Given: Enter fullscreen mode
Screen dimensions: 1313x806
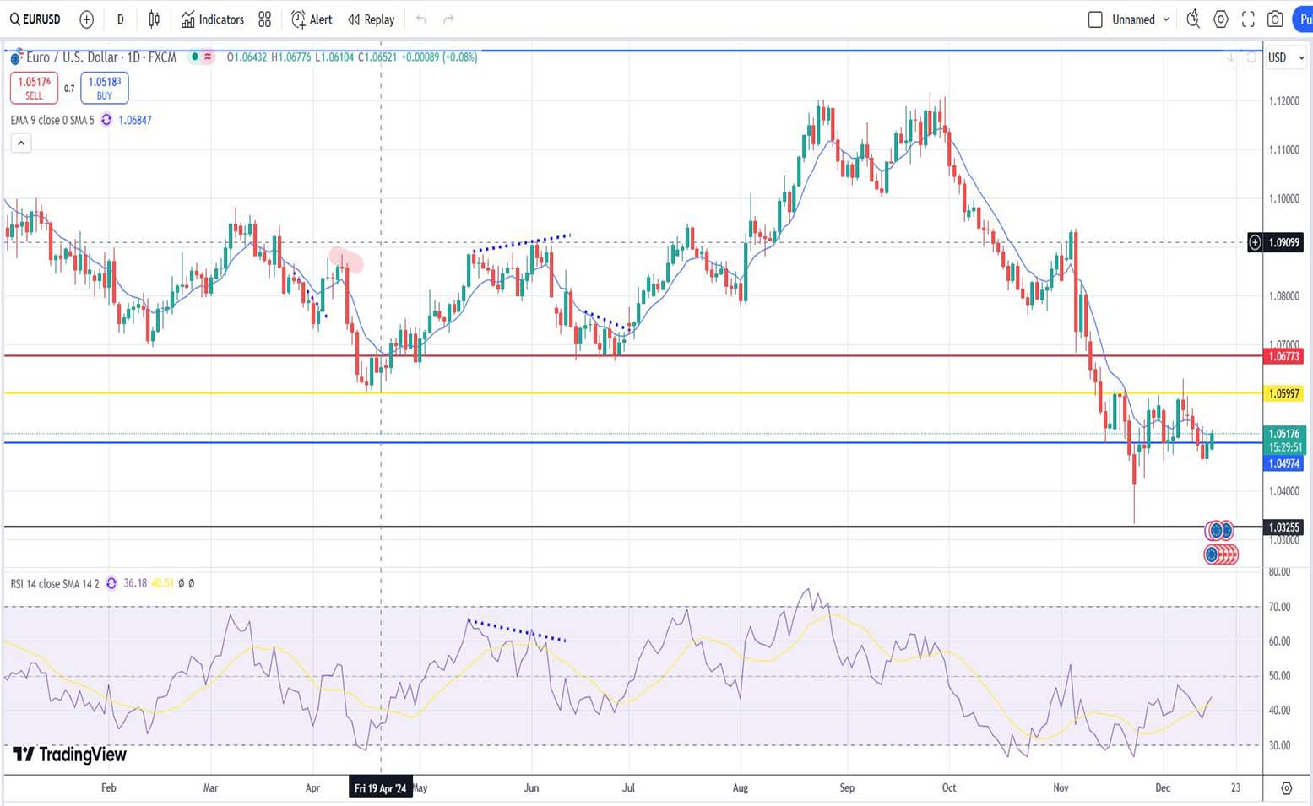Looking at the screenshot, I should click(1248, 19).
